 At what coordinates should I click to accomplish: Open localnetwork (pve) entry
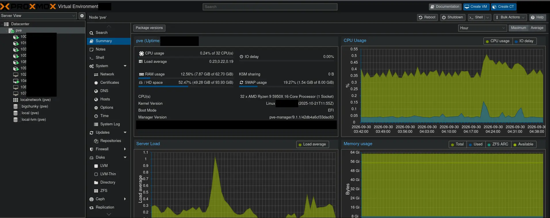point(35,100)
